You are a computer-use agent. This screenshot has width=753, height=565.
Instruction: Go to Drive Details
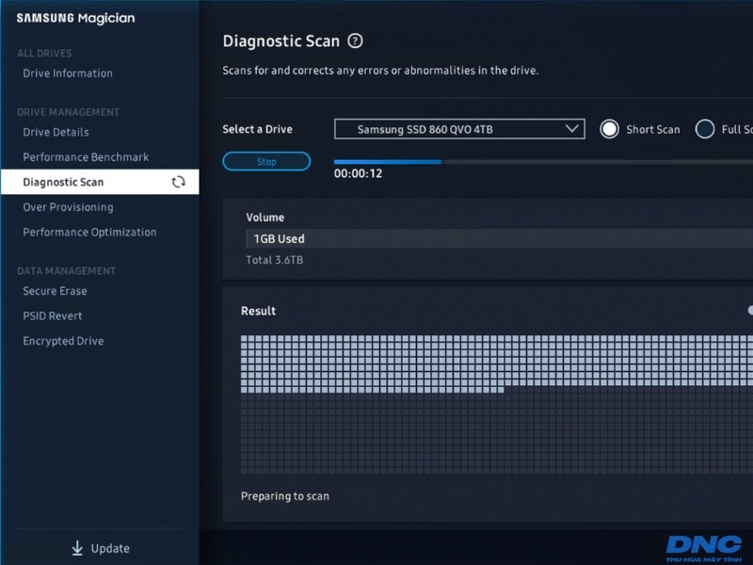coord(56,132)
